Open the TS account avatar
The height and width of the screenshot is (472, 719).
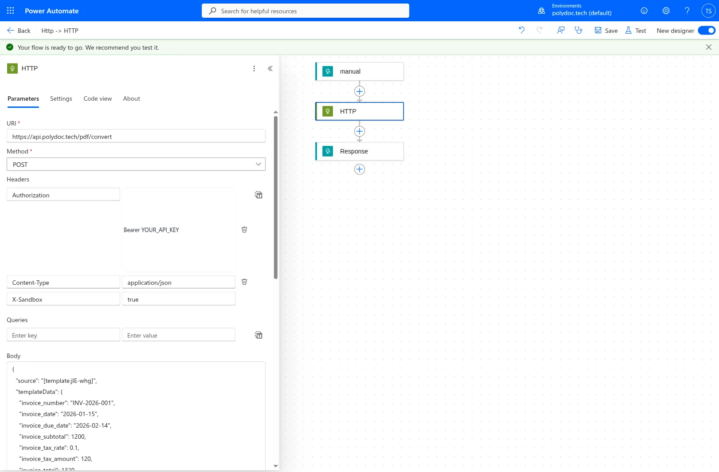708,11
